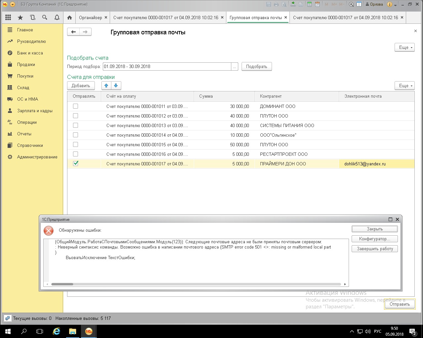Click the 1C main menu dropdown arrow
The width and height of the screenshot is (423, 338).
tap(13, 4)
